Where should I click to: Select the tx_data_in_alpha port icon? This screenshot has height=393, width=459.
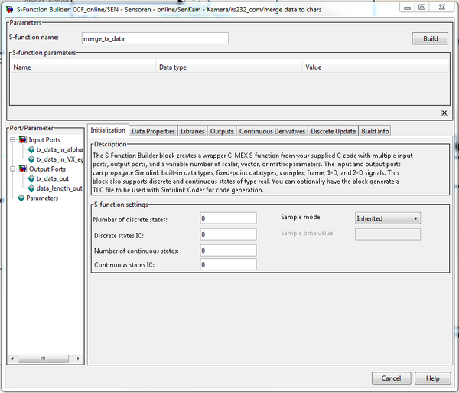point(31,149)
